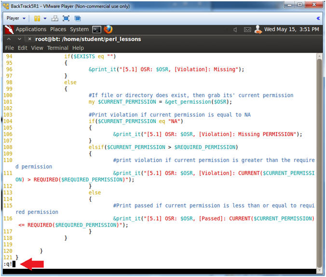Click the scrollbar down arrow

319,271
